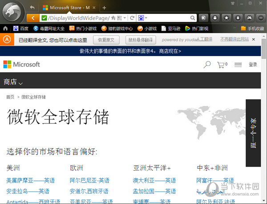Click the green security shield icon

(44, 18)
